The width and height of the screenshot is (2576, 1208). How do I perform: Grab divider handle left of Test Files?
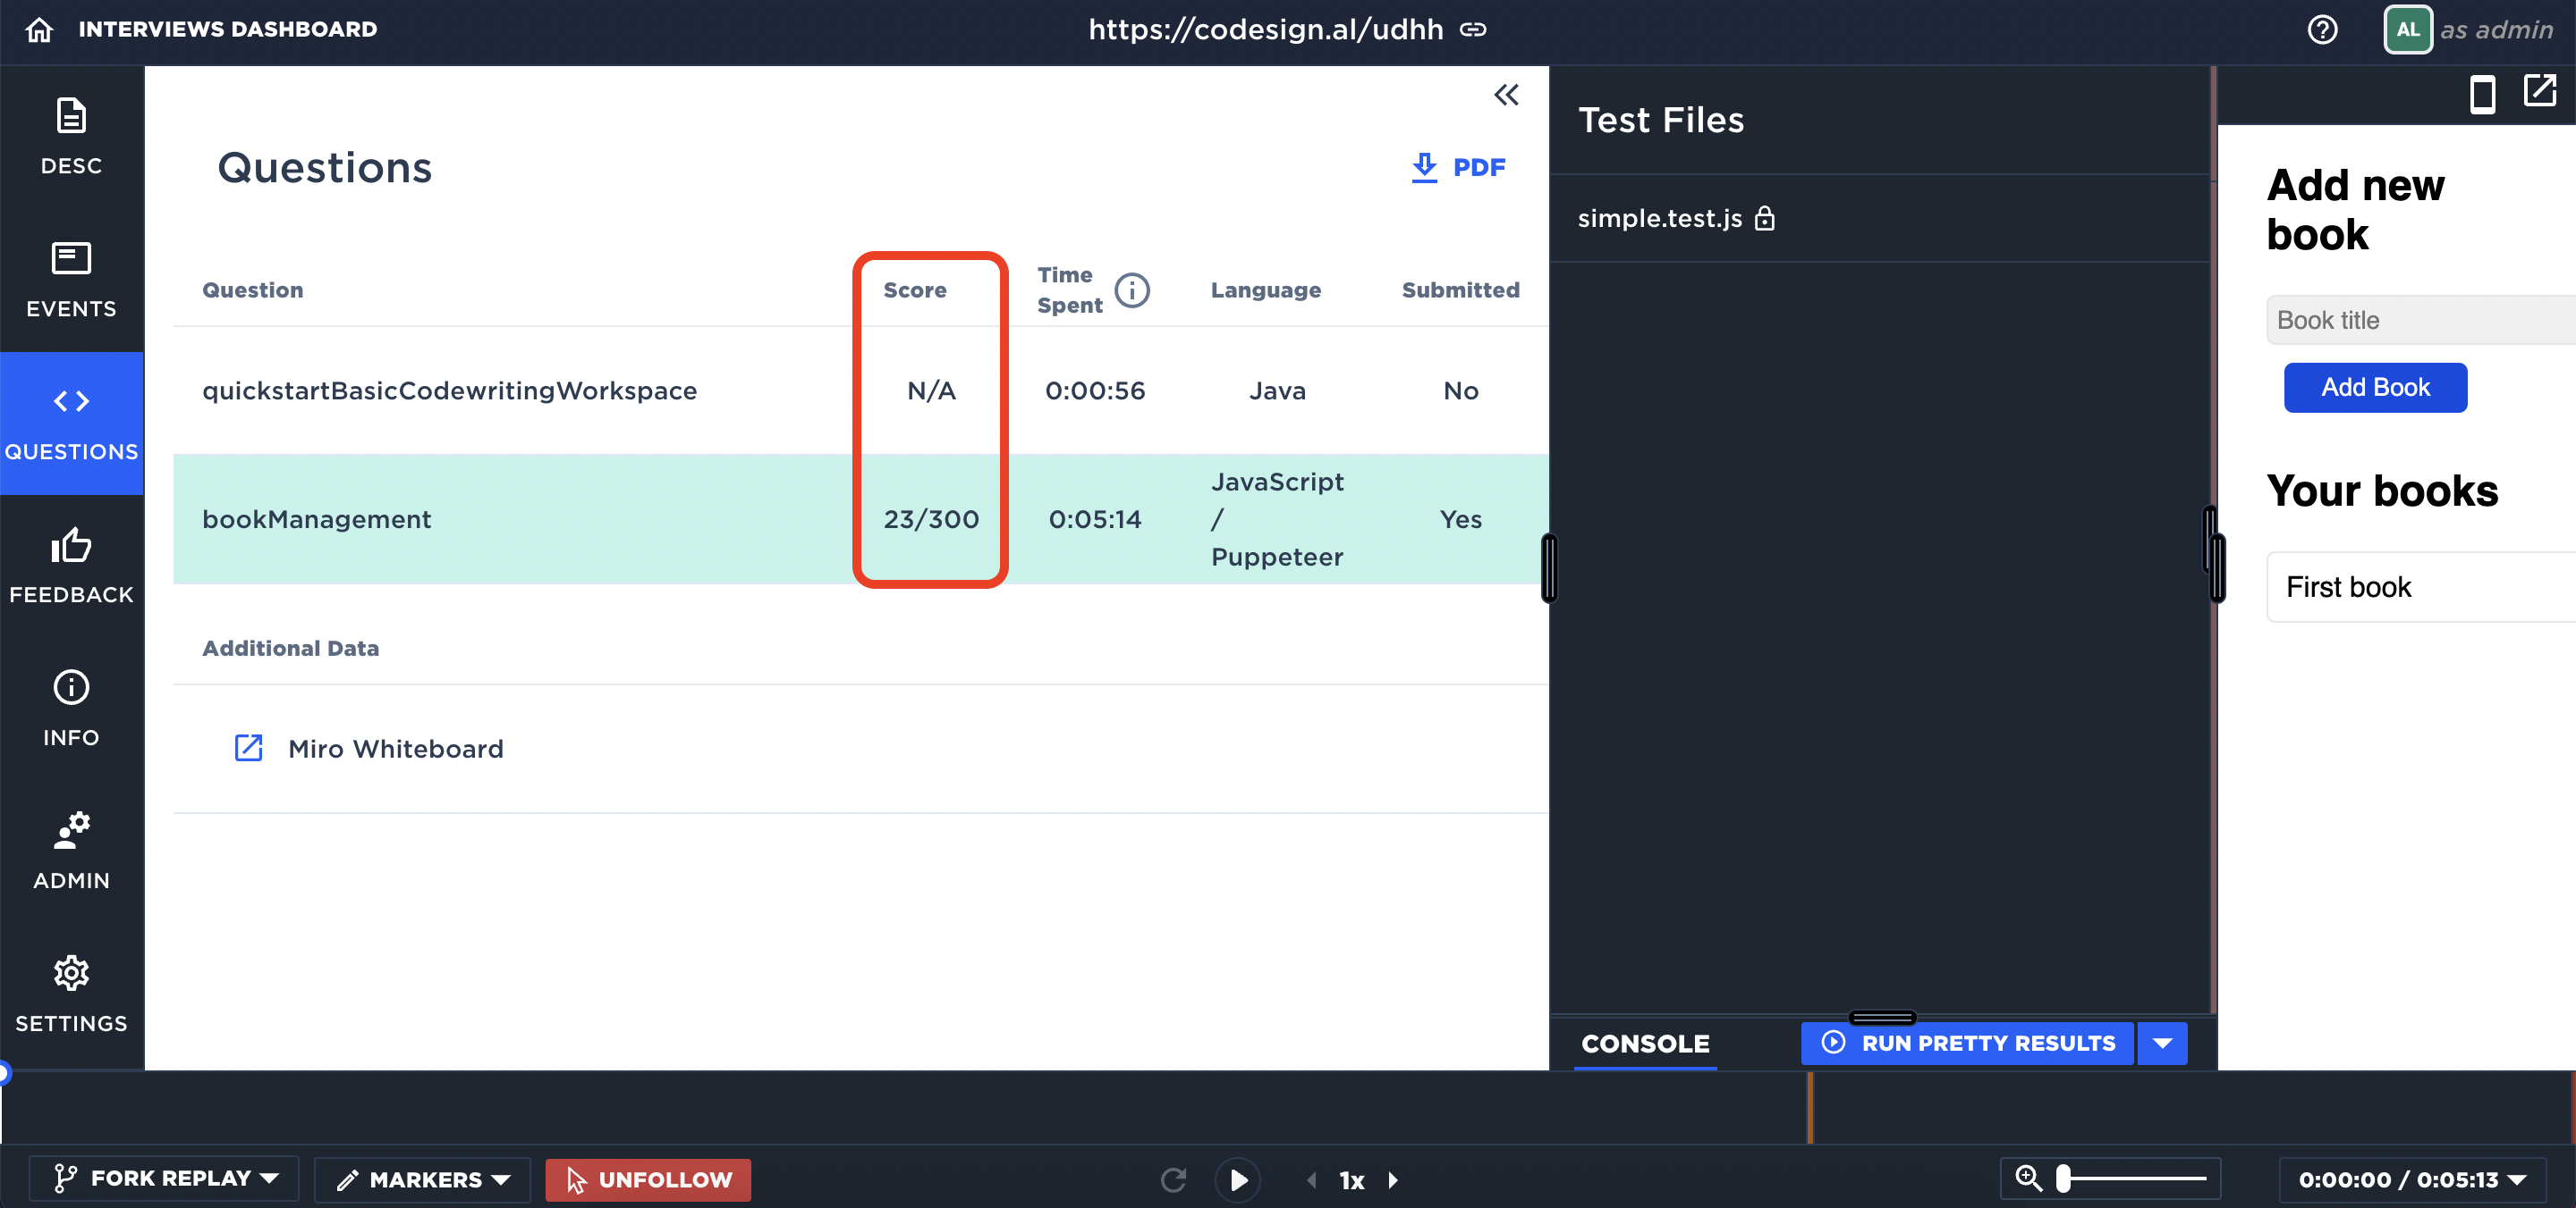pos(1549,567)
